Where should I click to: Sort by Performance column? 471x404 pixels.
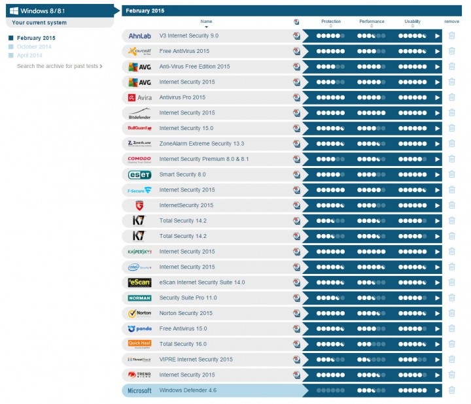tap(372, 23)
